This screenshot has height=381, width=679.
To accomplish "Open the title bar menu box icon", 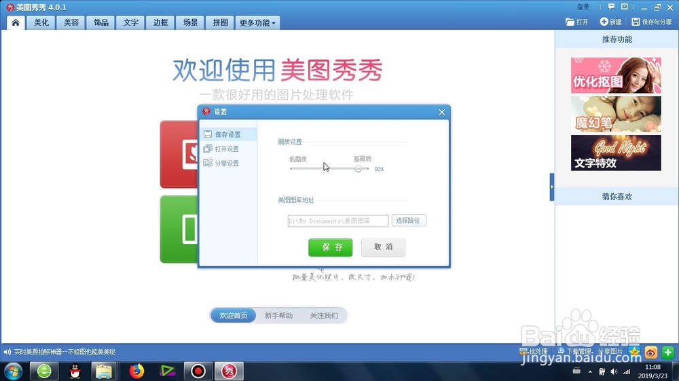I will (x=625, y=7).
